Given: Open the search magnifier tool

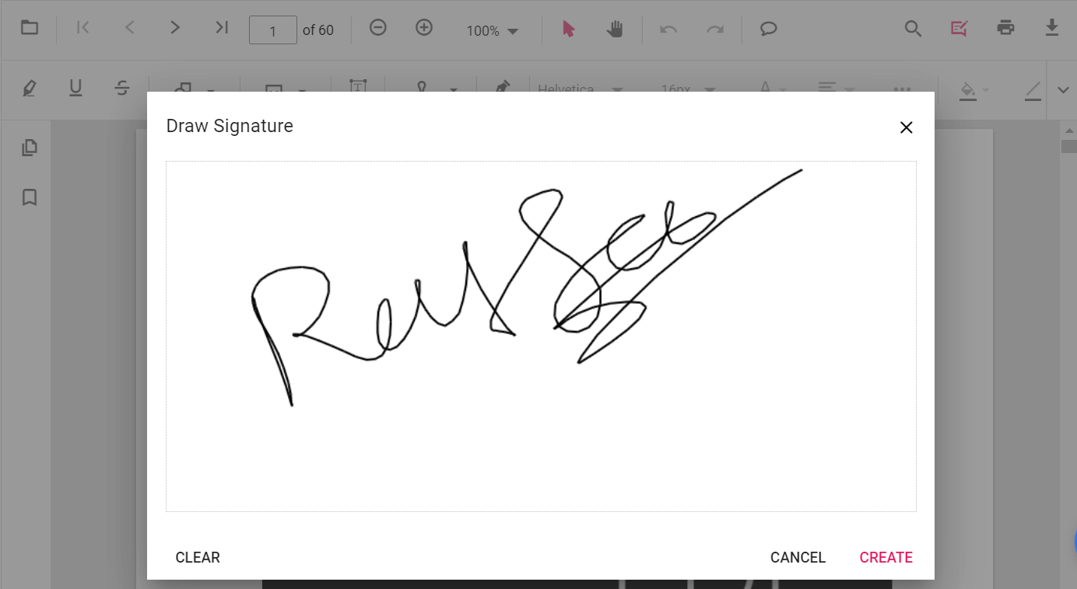Looking at the screenshot, I should point(913,30).
